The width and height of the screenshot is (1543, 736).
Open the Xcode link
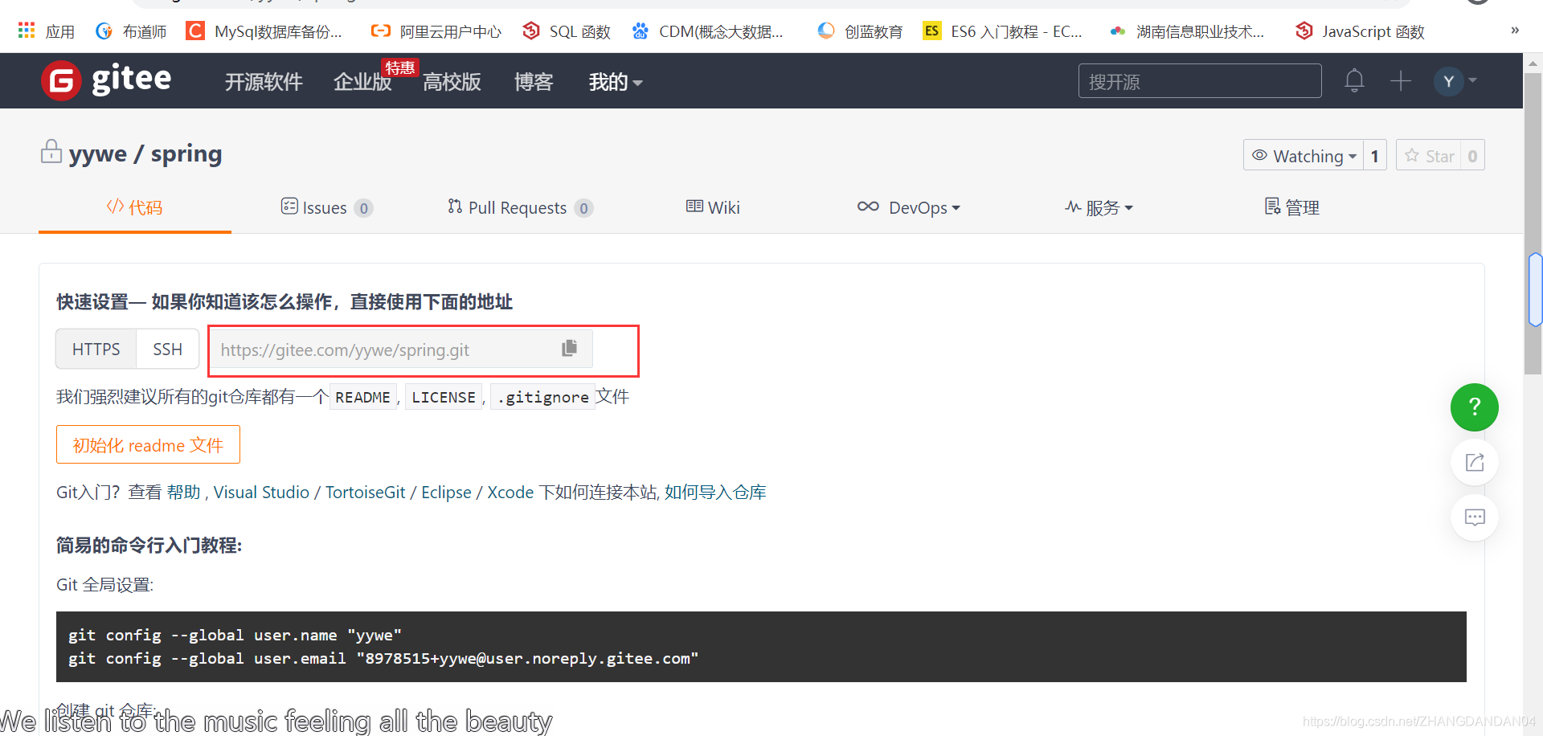510,492
